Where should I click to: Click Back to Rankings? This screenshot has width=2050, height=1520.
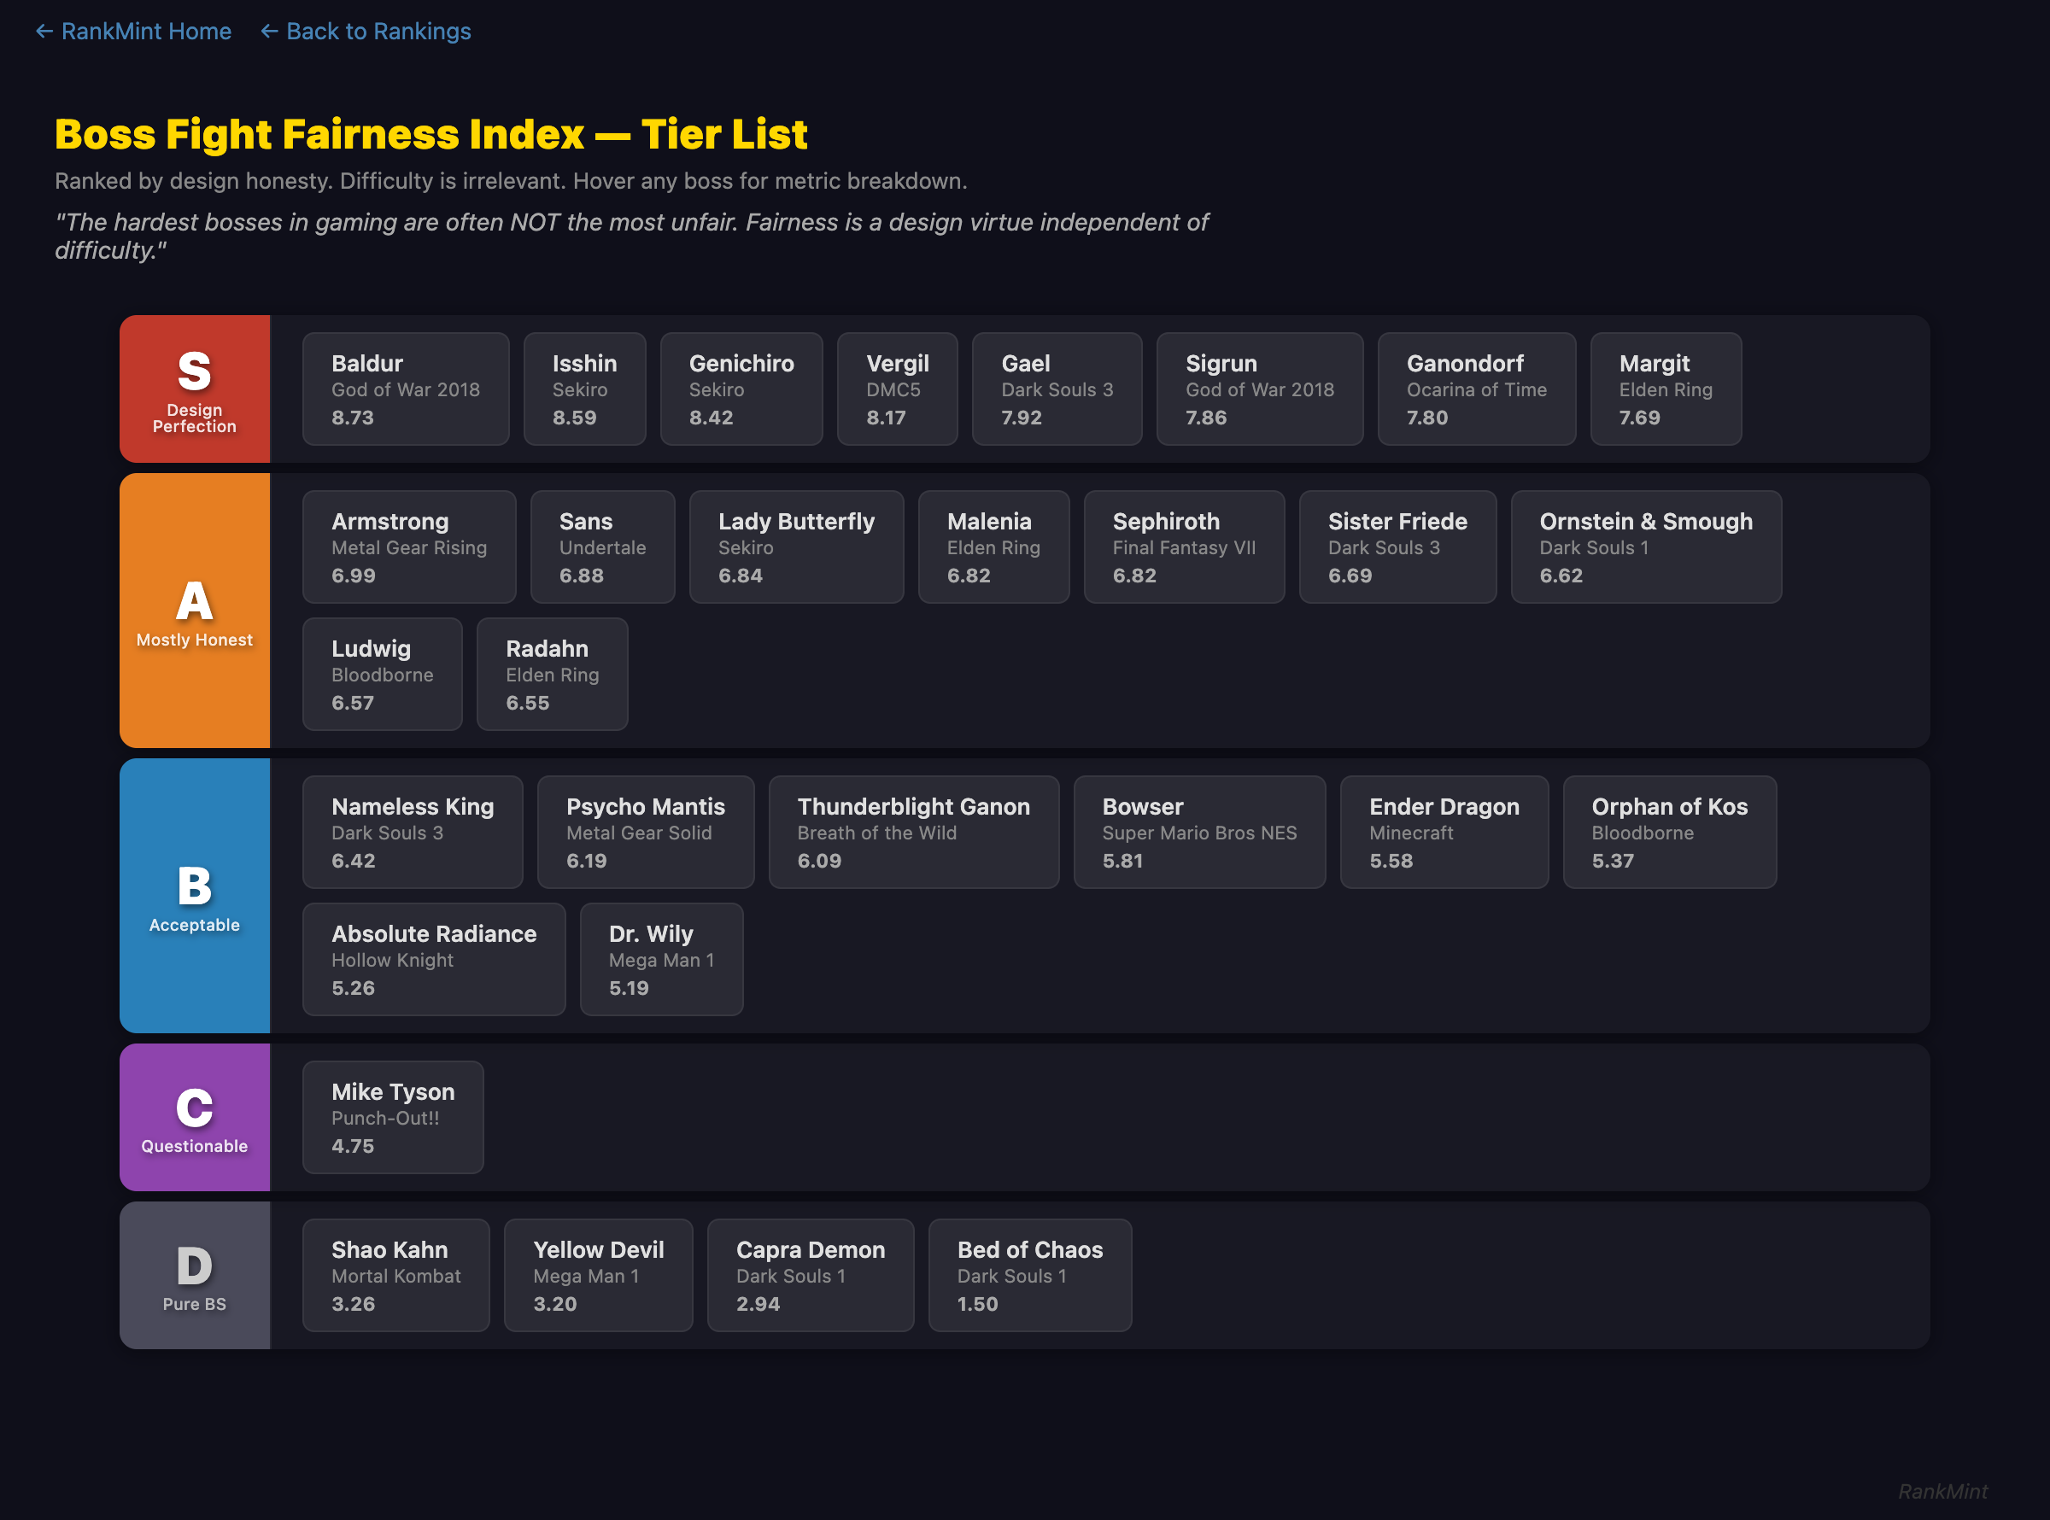click(x=366, y=32)
